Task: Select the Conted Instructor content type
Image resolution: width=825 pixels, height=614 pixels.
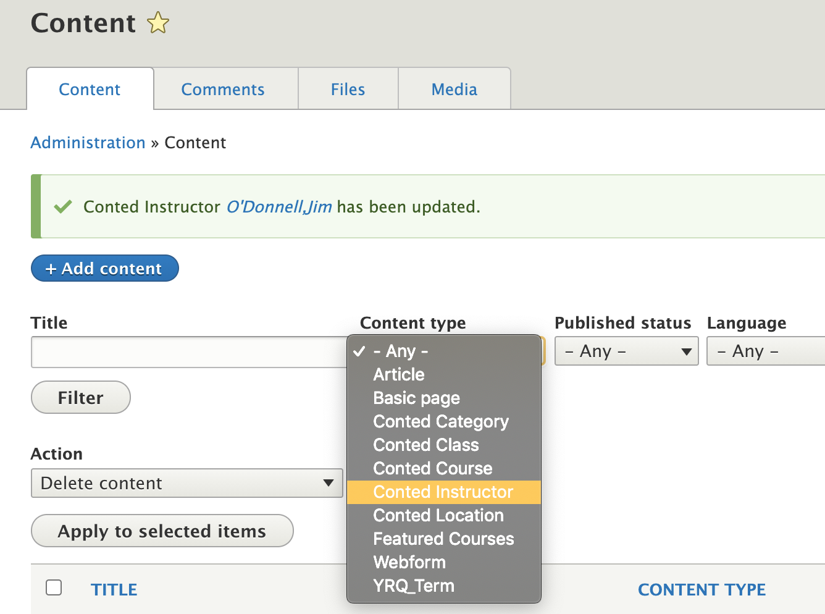Action: 443,492
